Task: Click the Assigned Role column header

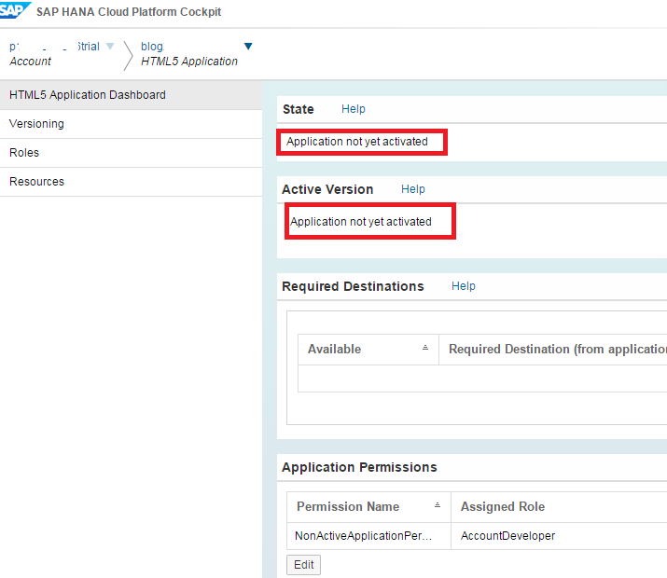Action: (559, 507)
